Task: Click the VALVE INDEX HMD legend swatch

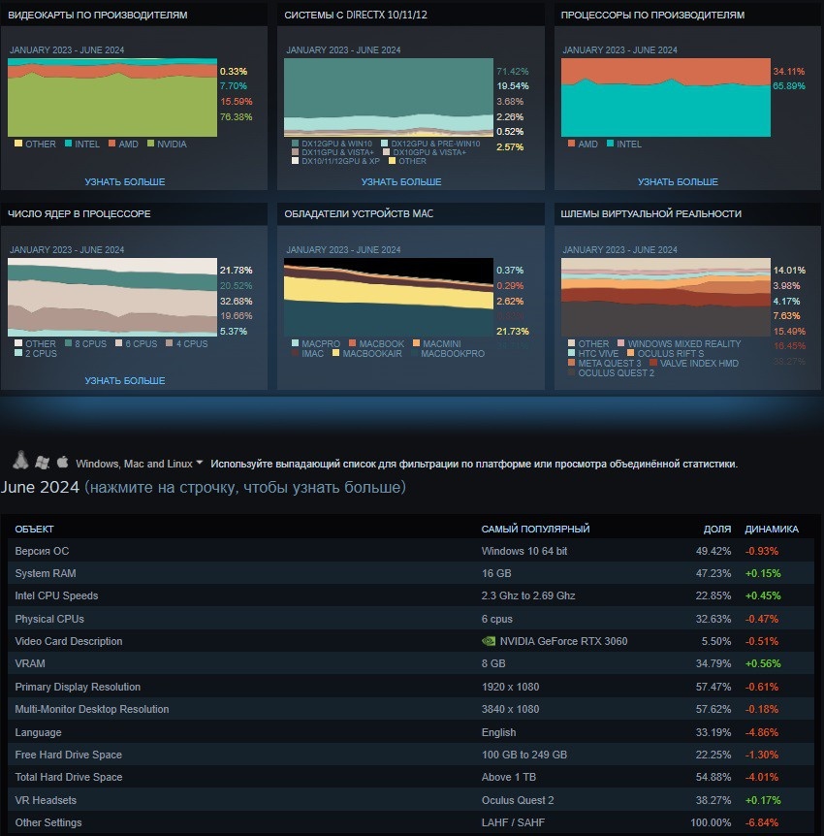Action: tap(653, 363)
